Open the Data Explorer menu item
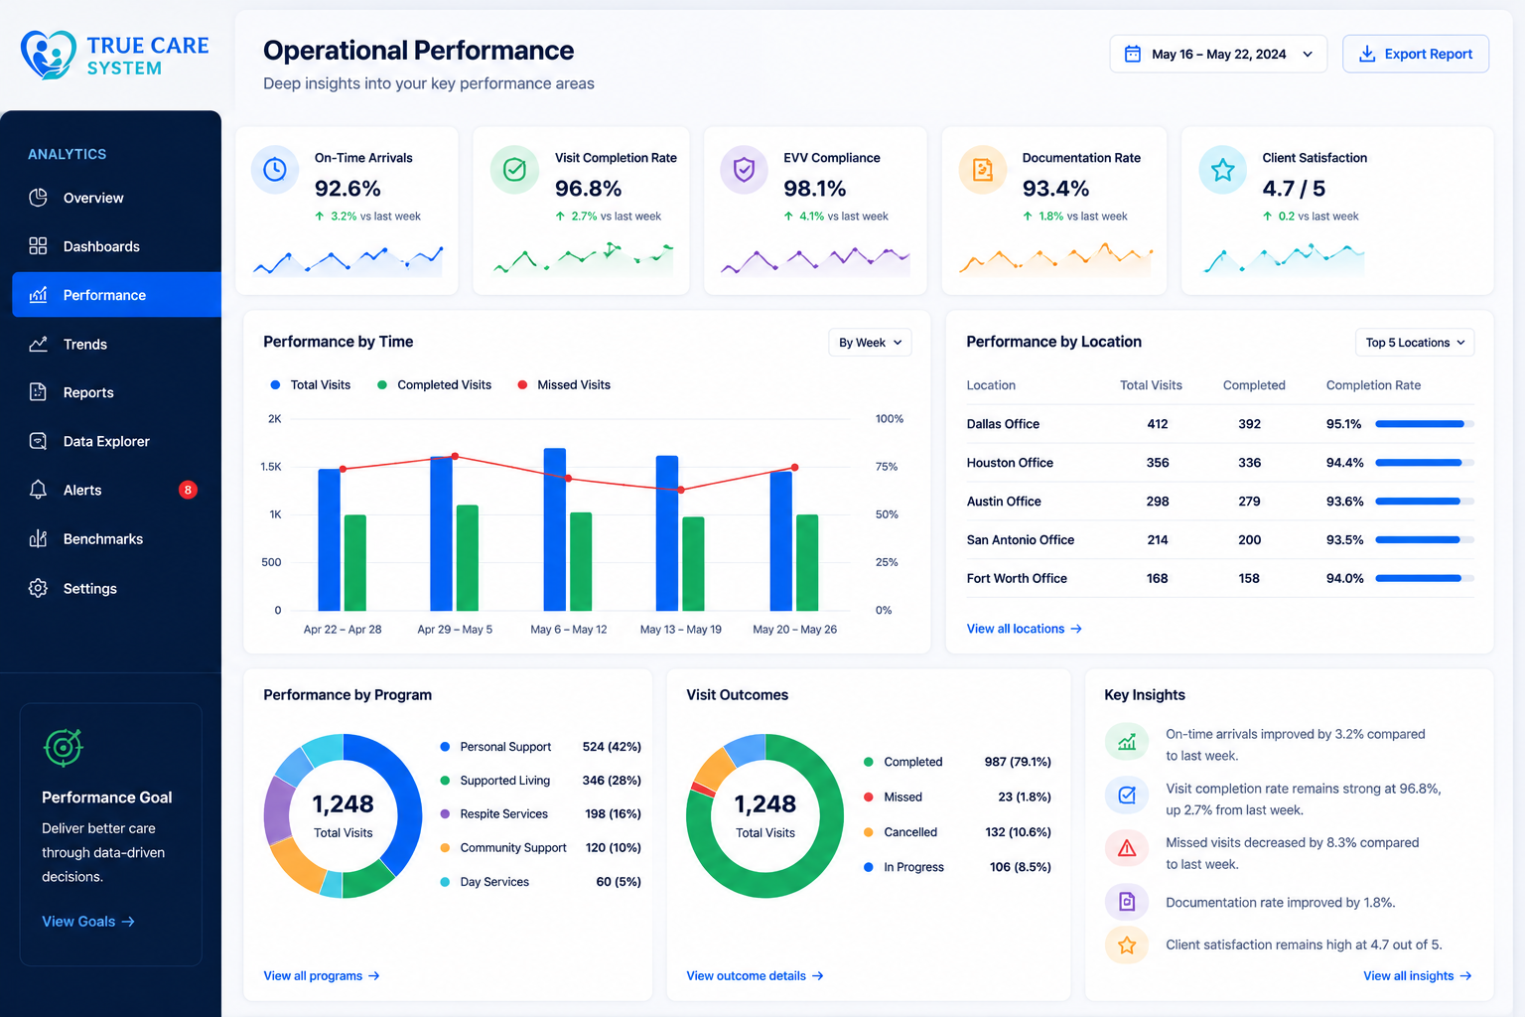Viewport: 1525px width, 1017px height. pos(116,441)
